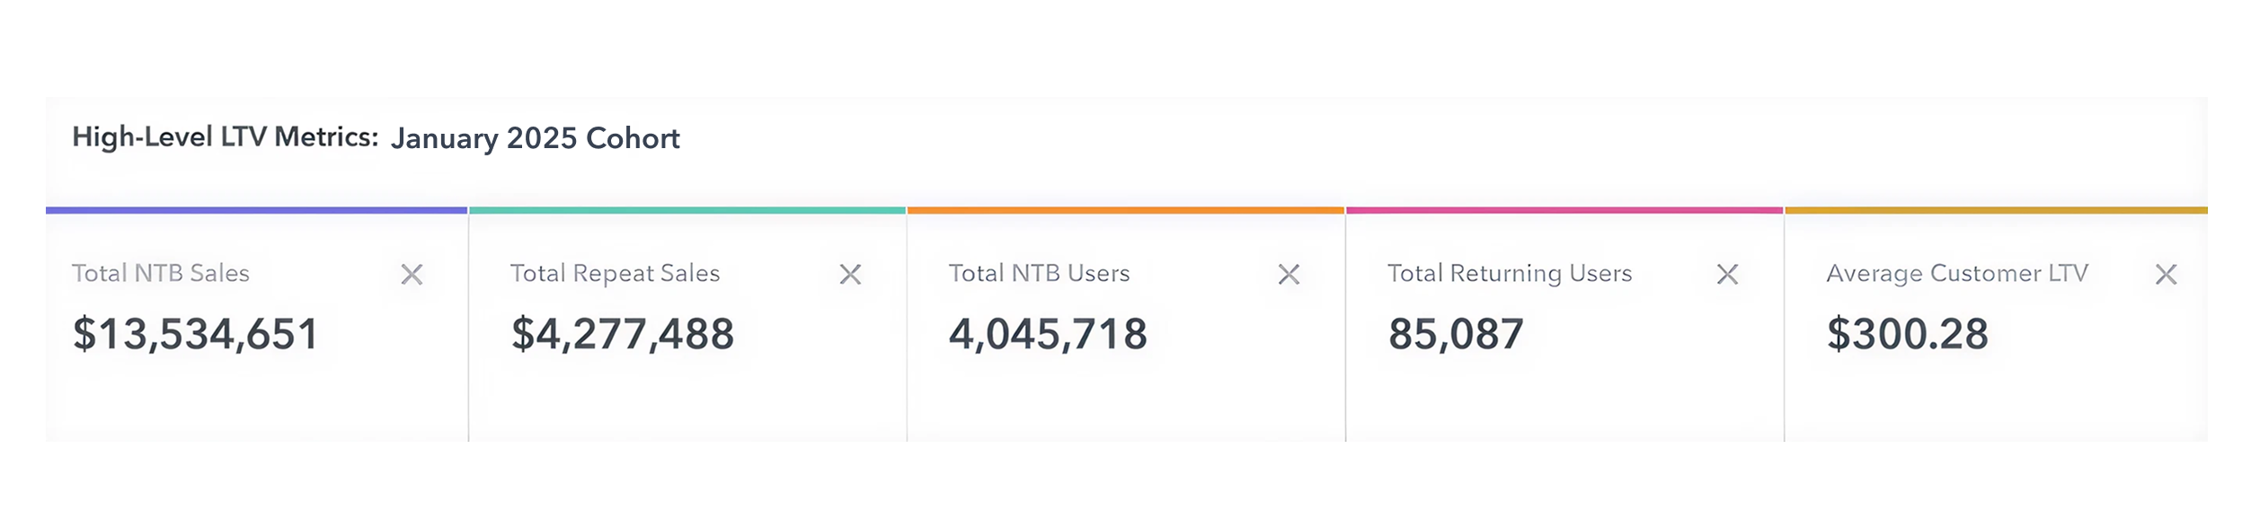Click the $300.28 LTV value
Screen dimensions: 2251x509
click(x=1907, y=334)
